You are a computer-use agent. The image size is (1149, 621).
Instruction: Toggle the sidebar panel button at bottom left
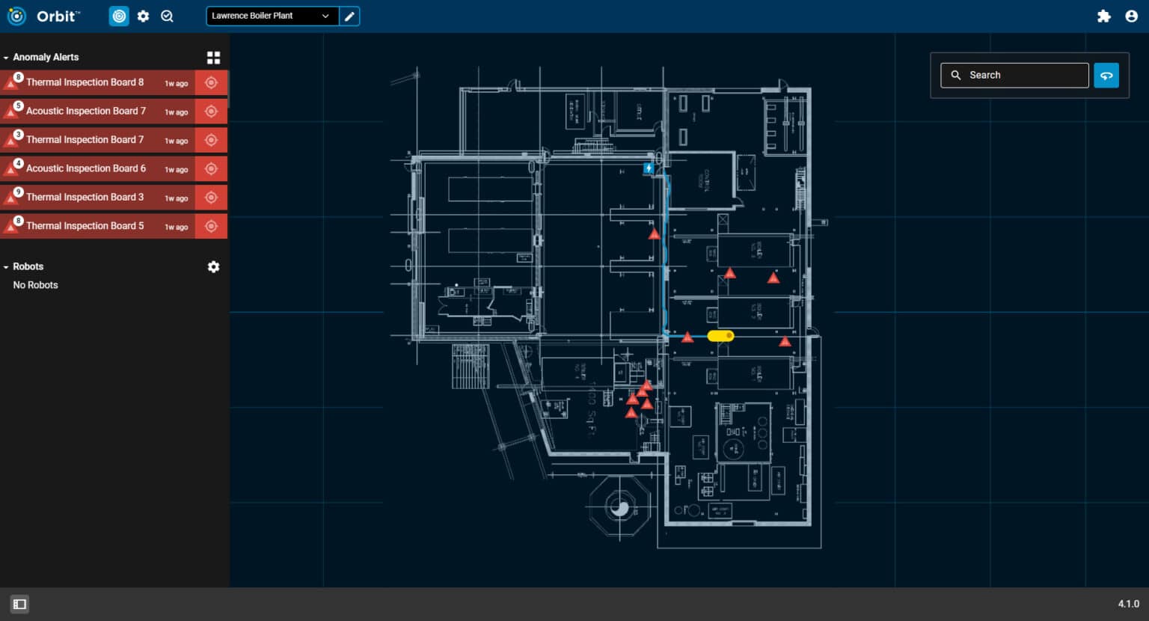19,604
